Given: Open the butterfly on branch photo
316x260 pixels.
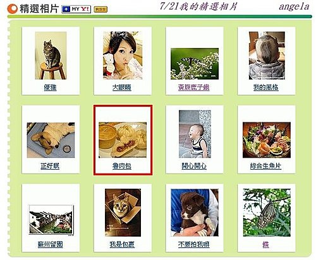Looking at the screenshot, I should pyautogui.click(x=267, y=213).
